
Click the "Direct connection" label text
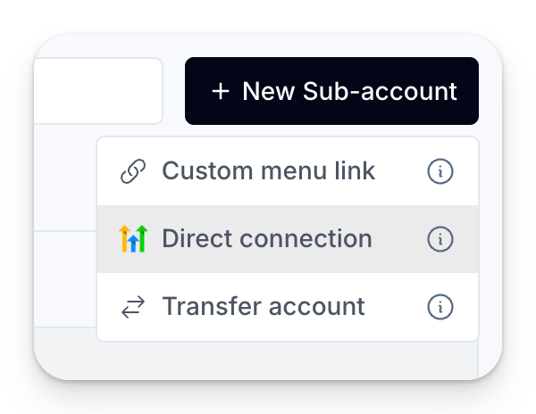[266, 239]
